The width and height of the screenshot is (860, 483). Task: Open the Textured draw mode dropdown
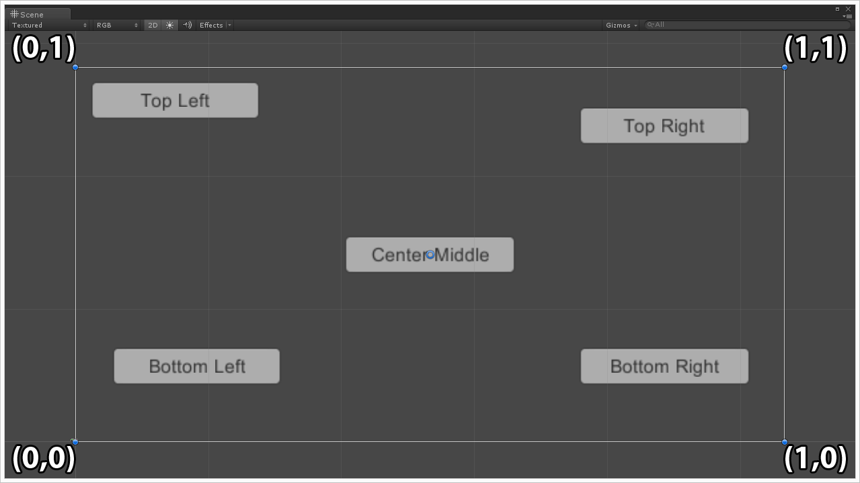coord(49,25)
